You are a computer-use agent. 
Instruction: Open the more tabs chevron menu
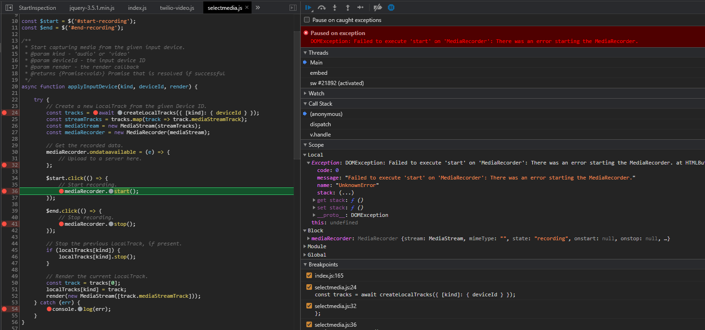click(x=258, y=7)
